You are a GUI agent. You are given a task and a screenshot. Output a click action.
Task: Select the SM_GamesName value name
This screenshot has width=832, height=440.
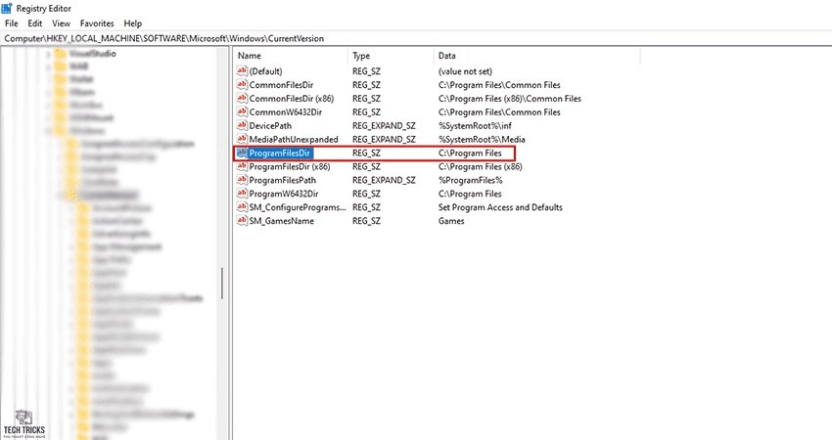tap(282, 221)
